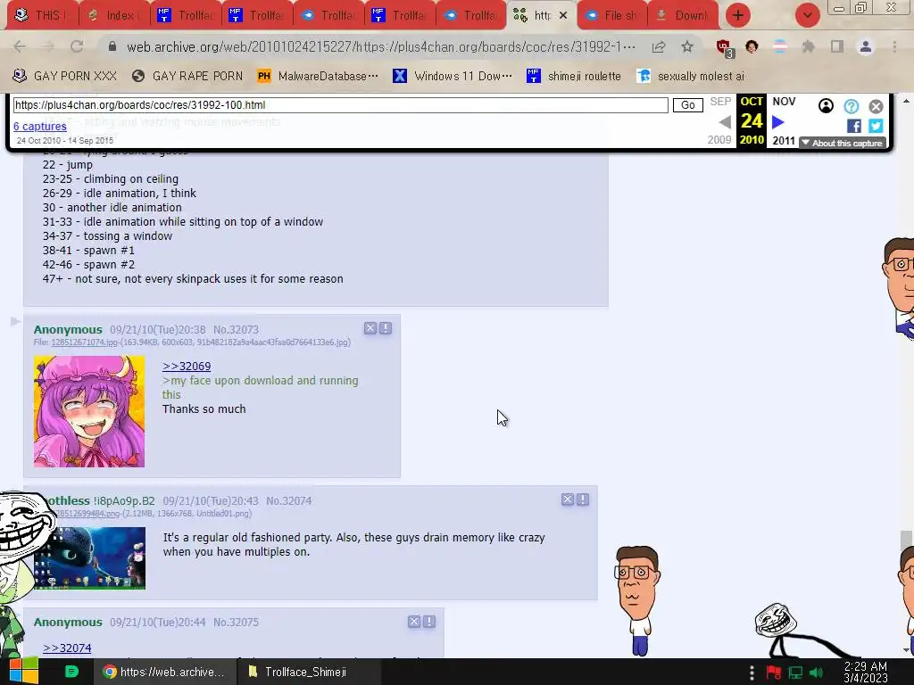914x685 pixels.
Task: Expand the tab search dropdown arrow
Action: pos(807,15)
